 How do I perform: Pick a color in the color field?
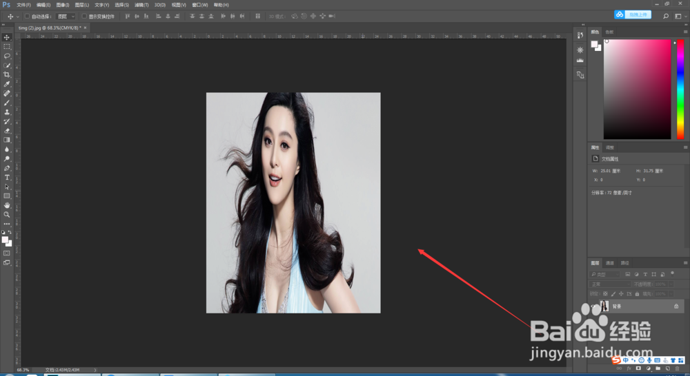637,89
